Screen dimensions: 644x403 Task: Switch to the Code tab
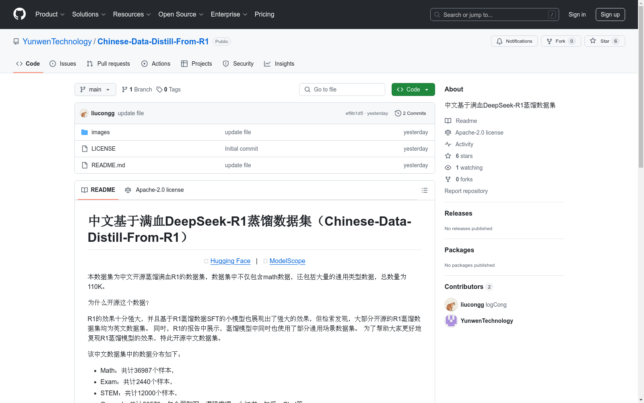(x=28, y=64)
